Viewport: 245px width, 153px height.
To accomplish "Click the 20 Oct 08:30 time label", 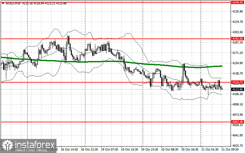I will 170,150.
